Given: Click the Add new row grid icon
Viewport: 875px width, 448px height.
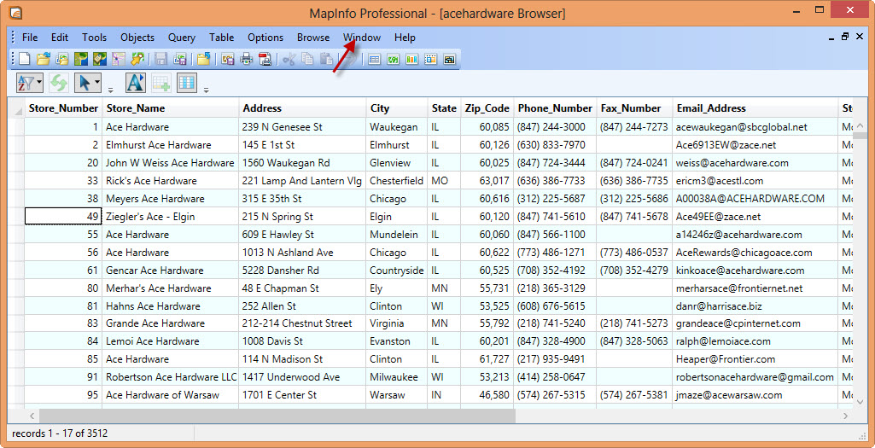Looking at the screenshot, I should 161,83.
